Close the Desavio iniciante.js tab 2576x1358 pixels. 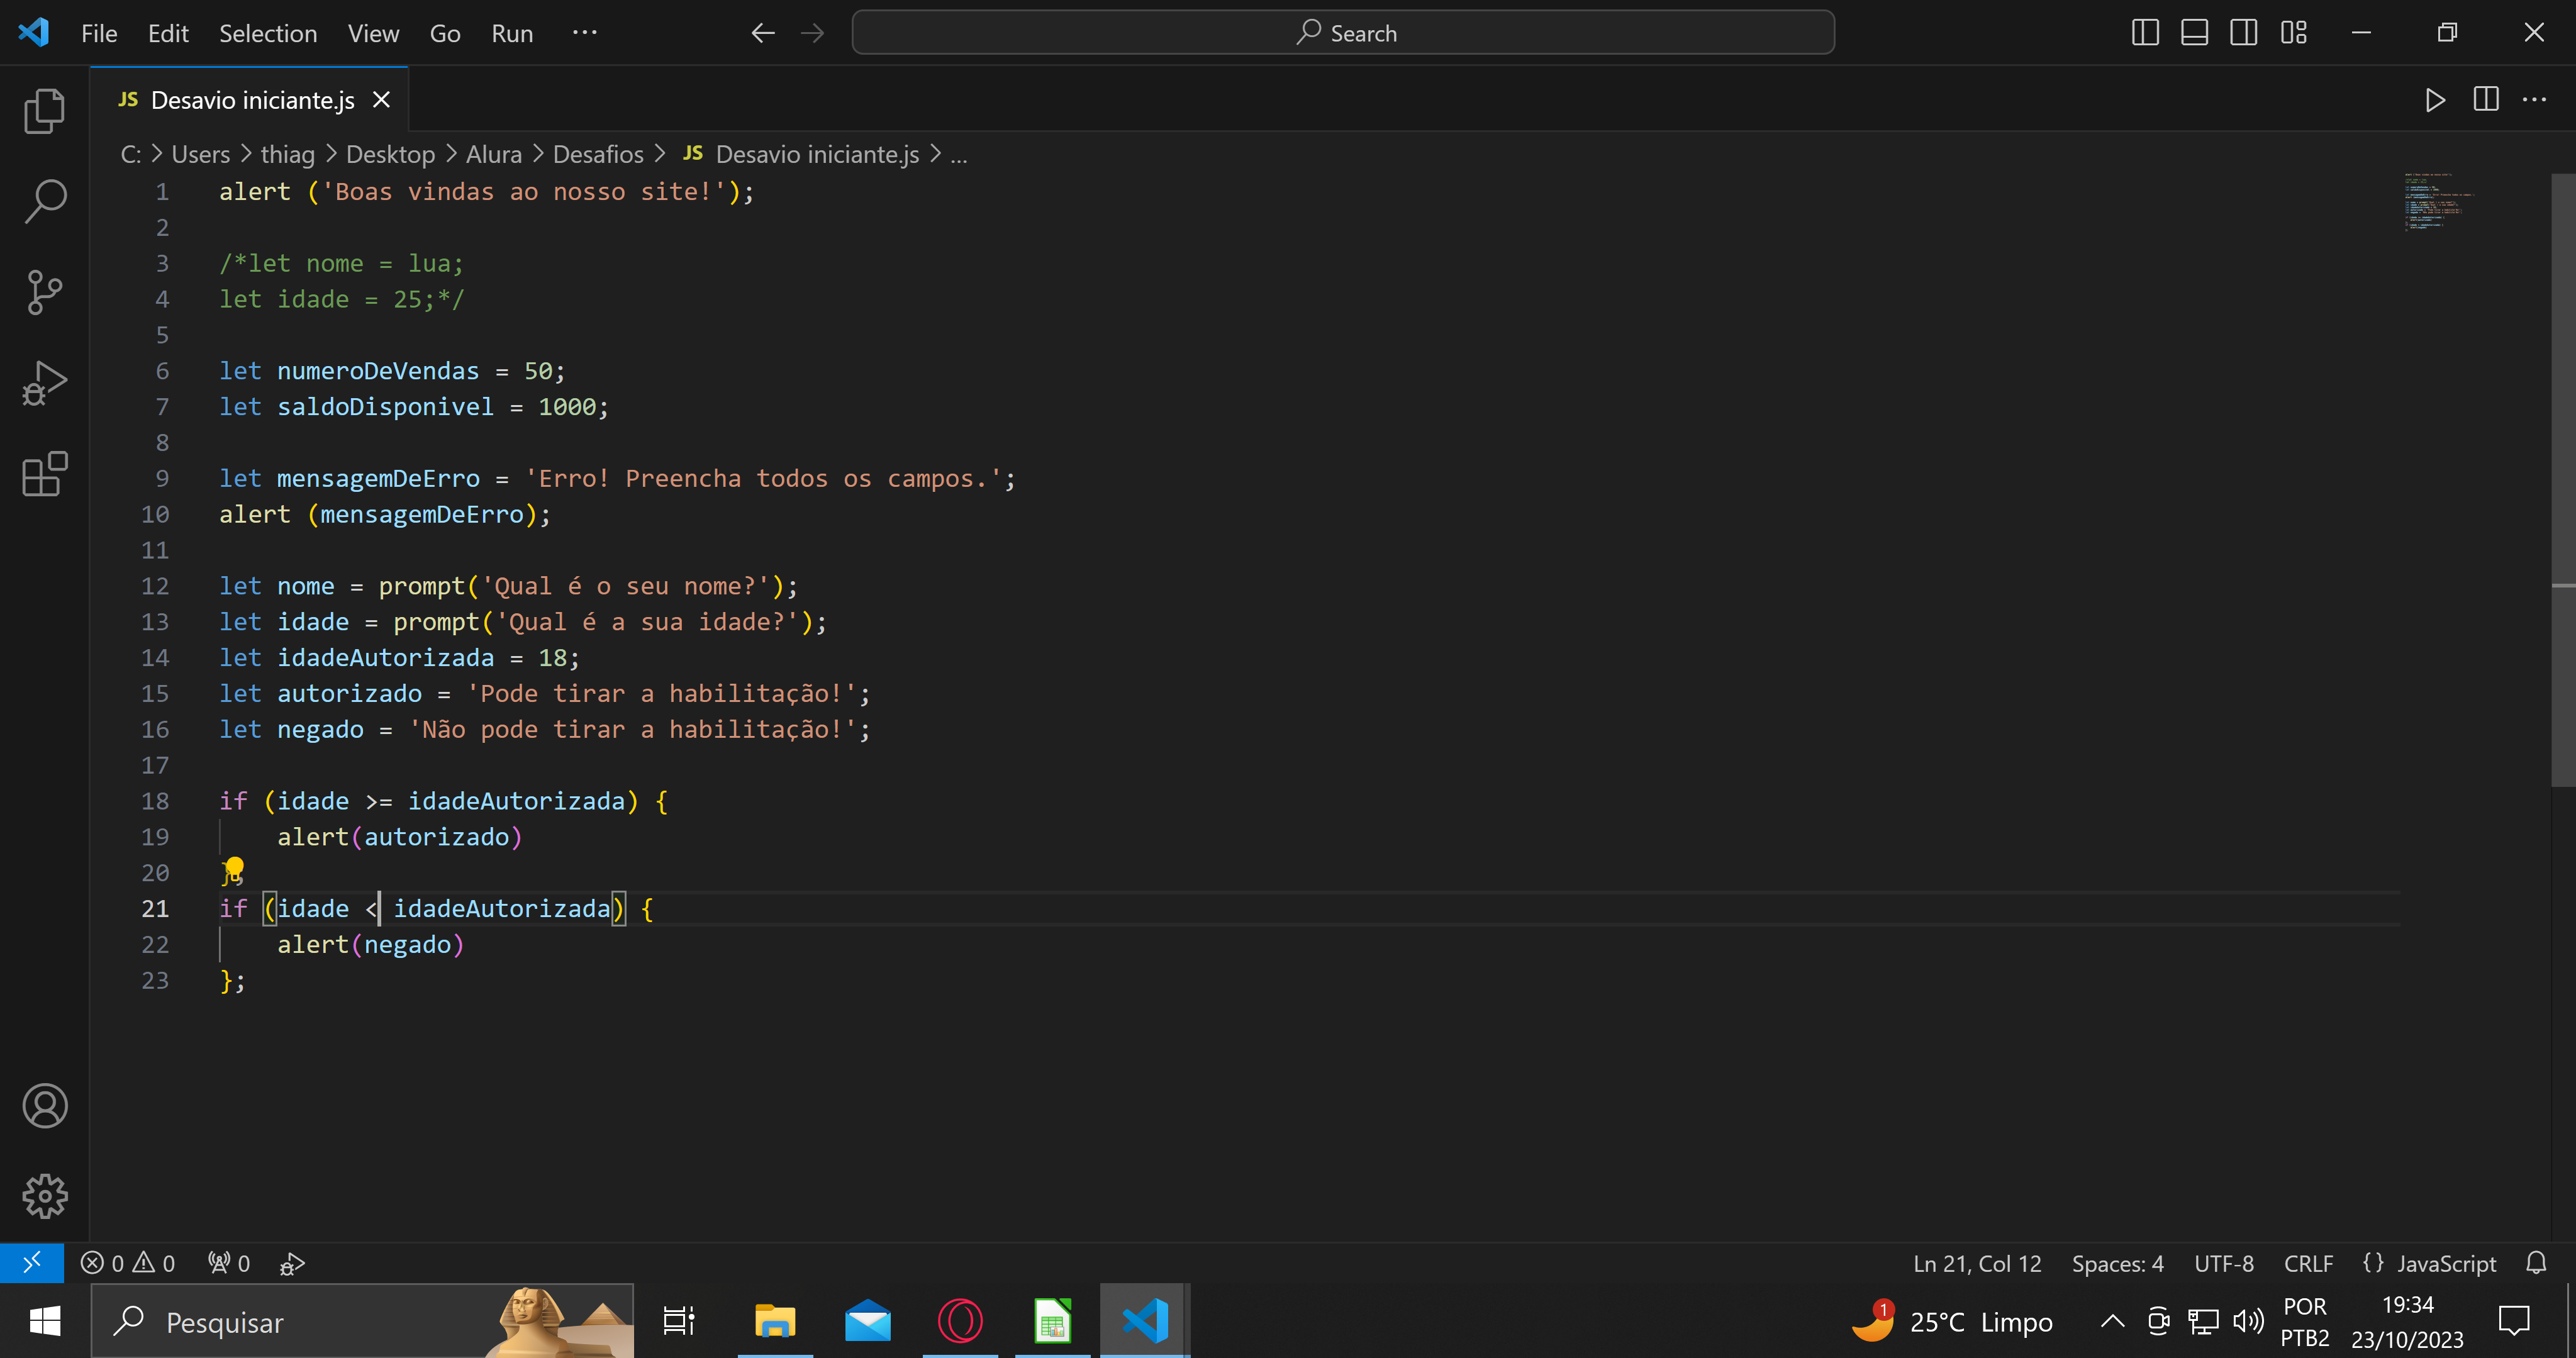point(381,100)
